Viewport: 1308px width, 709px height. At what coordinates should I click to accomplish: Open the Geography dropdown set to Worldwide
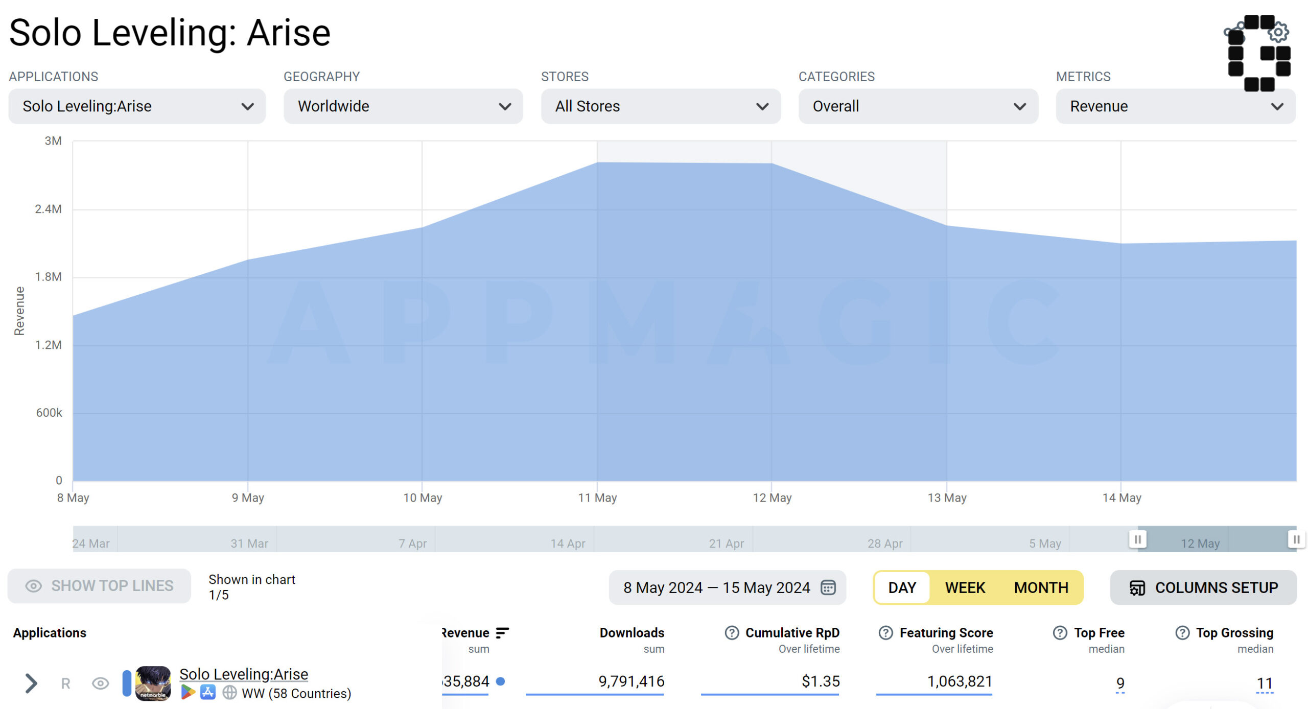pyautogui.click(x=403, y=106)
